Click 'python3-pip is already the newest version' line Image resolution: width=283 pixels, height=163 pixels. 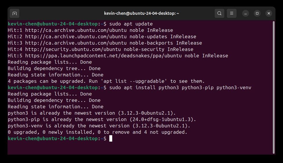pyautogui.click(x=102, y=119)
